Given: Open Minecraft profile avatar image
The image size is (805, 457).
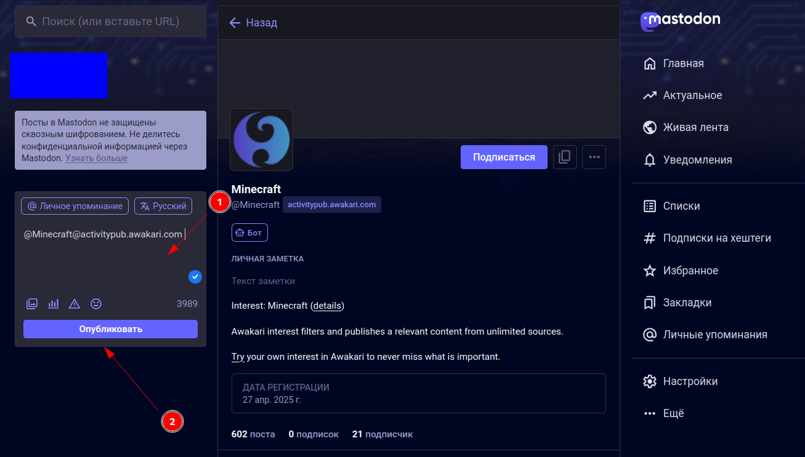Looking at the screenshot, I should pyautogui.click(x=261, y=140).
